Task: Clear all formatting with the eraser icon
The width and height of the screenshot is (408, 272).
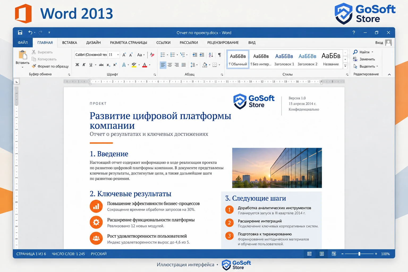Action: click(x=152, y=55)
